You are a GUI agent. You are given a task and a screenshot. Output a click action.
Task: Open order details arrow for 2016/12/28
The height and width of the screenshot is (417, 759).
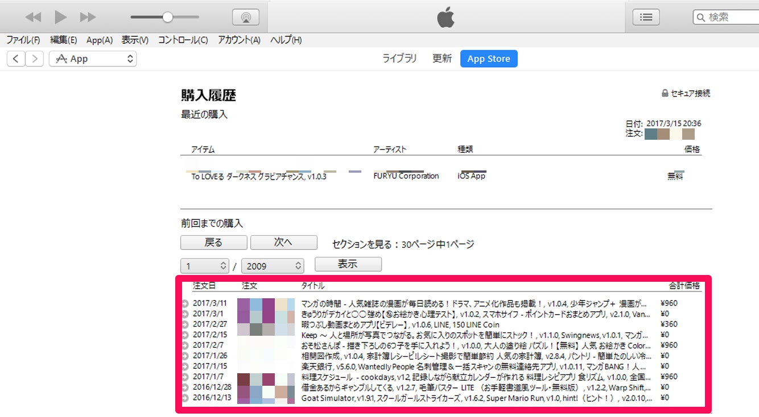pyautogui.click(x=185, y=387)
